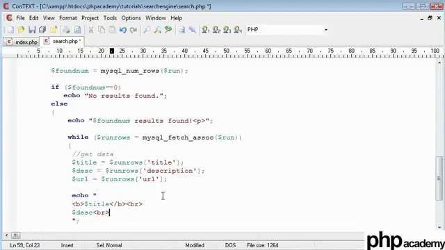This screenshot has width=445, height=250.
Task: Click the Find Next magnifier icon
Action: coord(158,29)
